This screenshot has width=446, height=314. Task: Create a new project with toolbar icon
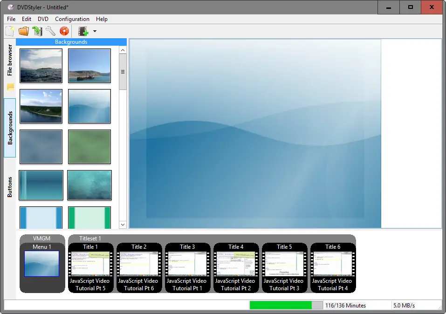click(10, 31)
